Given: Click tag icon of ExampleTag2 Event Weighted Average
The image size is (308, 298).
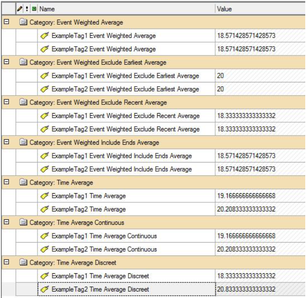Looking at the screenshot, I should pos(45,49).
